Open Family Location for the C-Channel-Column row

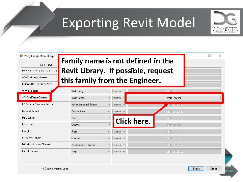pyautogui.click(x=174, y=138)
